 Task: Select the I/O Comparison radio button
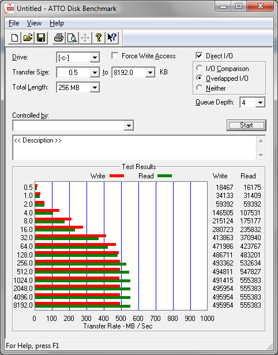click(200, 68)
